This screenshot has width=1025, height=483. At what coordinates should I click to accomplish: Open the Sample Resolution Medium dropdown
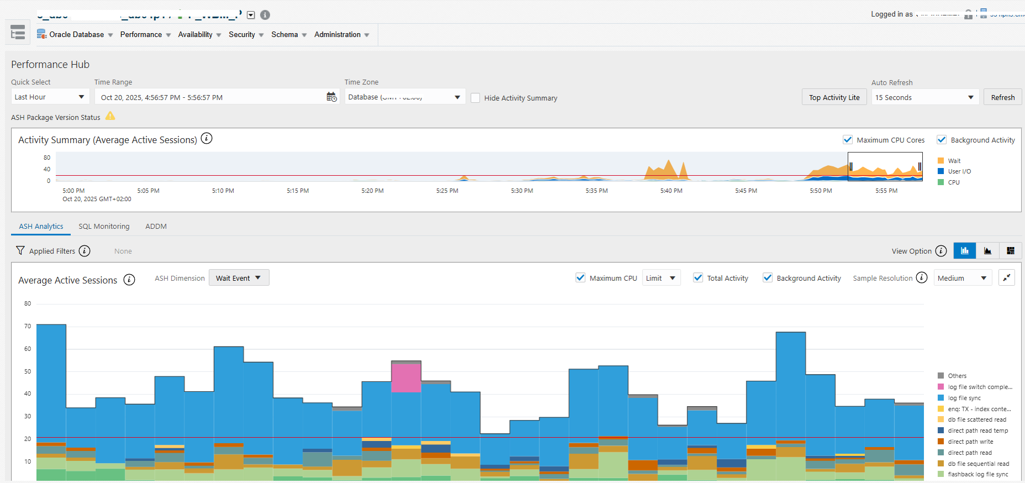coord(963,278)
